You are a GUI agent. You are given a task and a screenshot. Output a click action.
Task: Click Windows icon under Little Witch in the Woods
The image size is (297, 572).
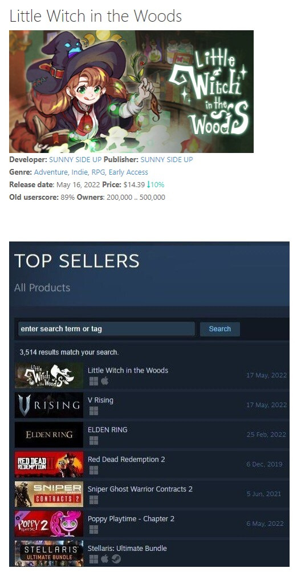tap(93, 381)
